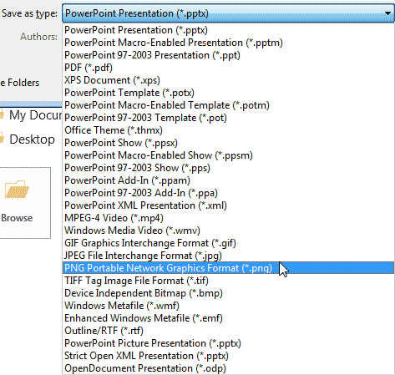This screenshot has height=375, width=395.
Task: Open the Save as type dropdown arrow
Action: point(387,13)
